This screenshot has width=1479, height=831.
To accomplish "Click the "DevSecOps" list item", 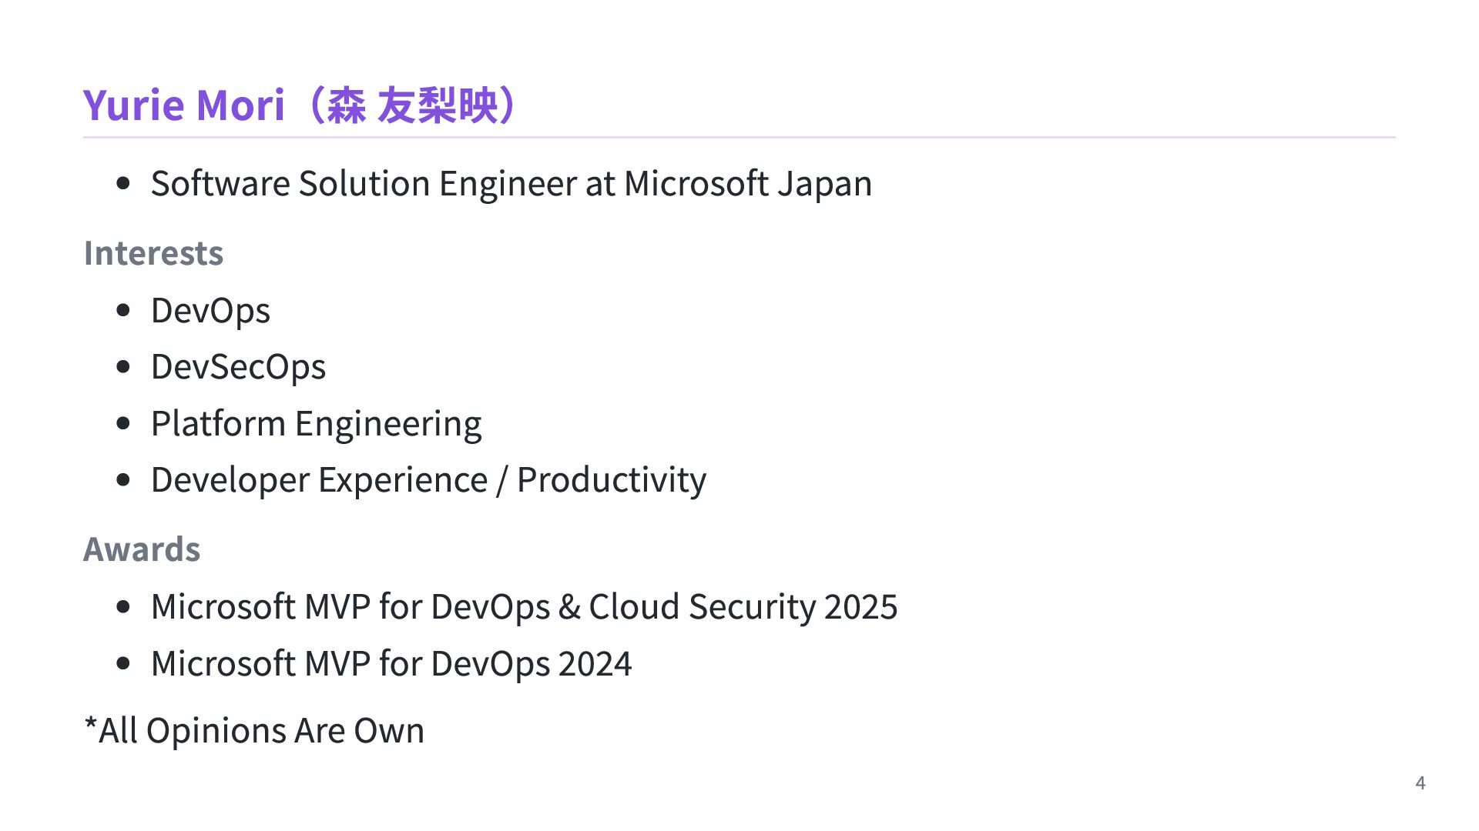I will pos(238,367).
